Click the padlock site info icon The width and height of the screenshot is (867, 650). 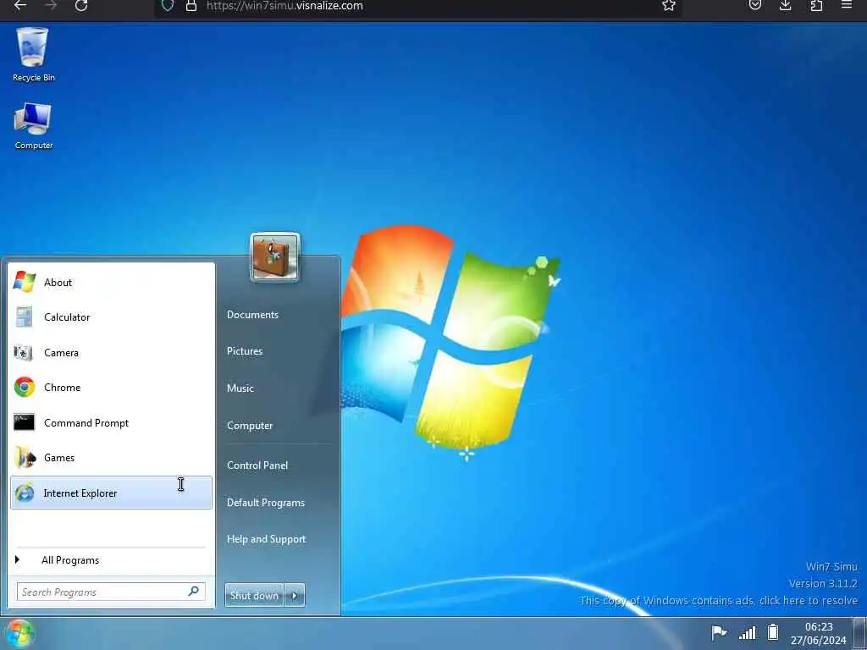(x=191, y=6)
